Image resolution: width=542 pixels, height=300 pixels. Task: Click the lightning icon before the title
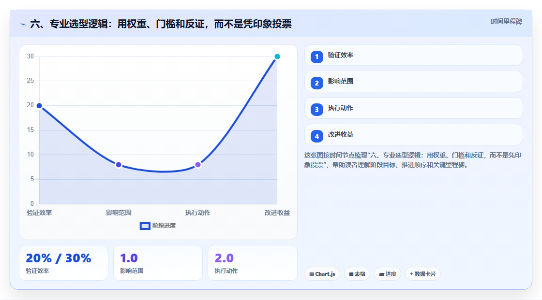pos(23,24)
